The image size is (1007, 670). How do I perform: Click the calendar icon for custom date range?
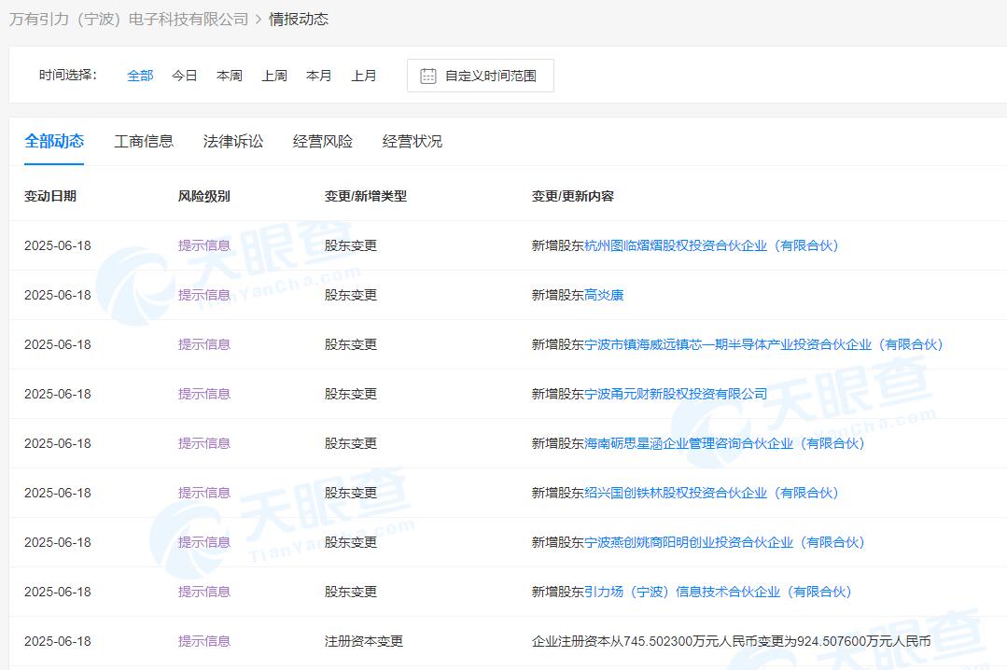(x=428, y=77)
